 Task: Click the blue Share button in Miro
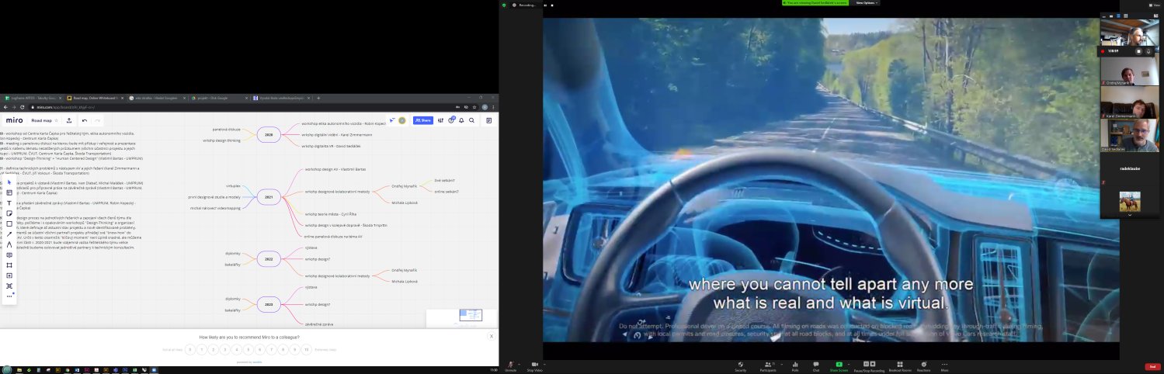(x=422, y=121)
